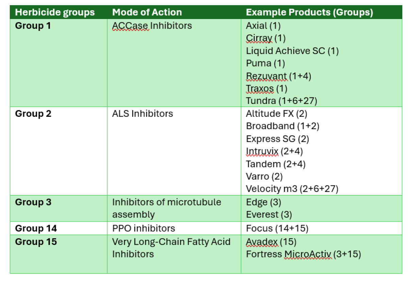Select the 'Group 2' row label
Viewport: 408px width, 283px height.
(x=33, y=113)
